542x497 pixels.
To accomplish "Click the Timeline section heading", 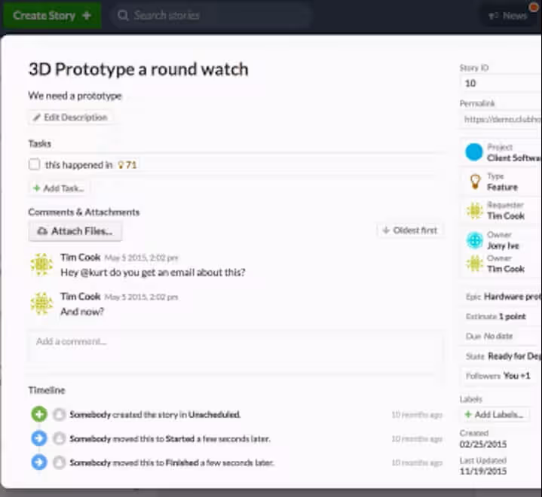I will click(x=47, y=390).
